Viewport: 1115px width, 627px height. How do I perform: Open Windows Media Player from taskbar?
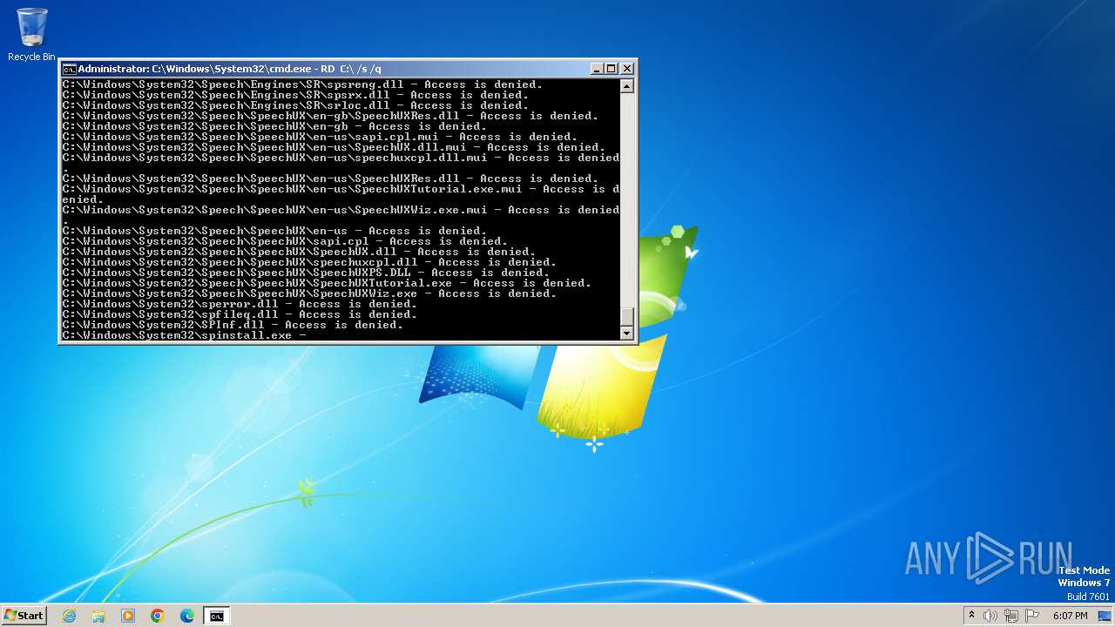(x=128, y=616)
